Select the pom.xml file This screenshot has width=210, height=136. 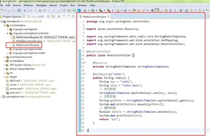15,93
